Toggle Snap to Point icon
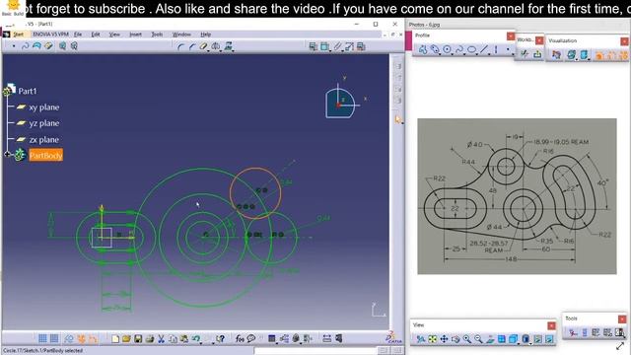 click(x=54, y=339)
